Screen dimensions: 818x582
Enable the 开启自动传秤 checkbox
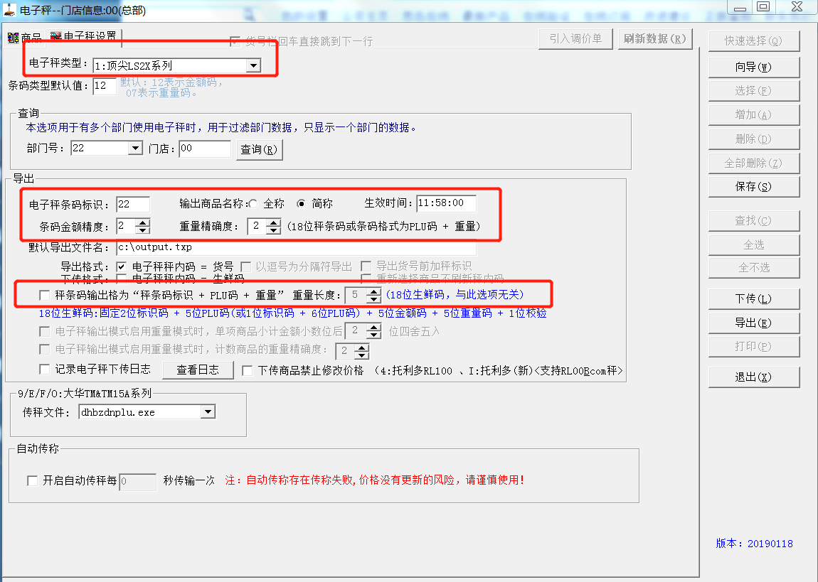point(33,480)
